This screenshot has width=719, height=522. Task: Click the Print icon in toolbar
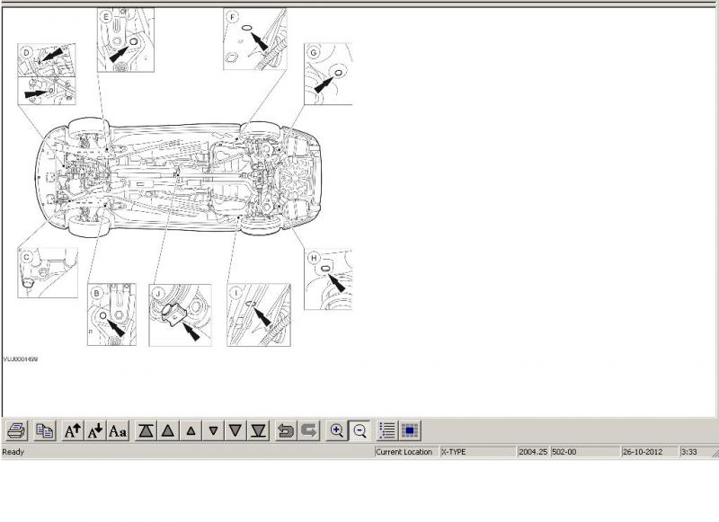[17, 431]
